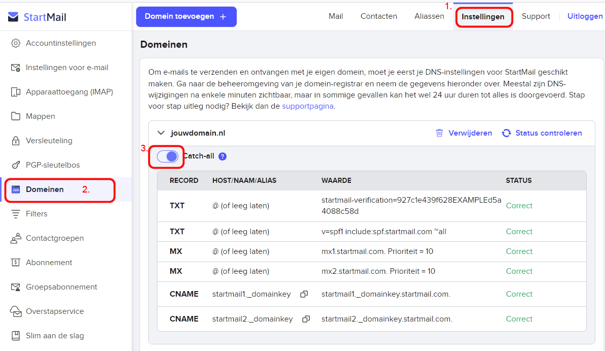Click the mx2.startmail.com value

point(378,271)
